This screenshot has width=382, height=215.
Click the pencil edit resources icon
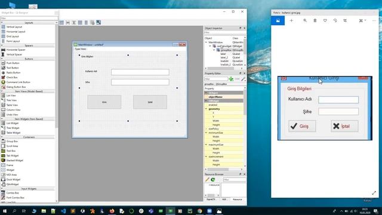[x=207, y=180]
